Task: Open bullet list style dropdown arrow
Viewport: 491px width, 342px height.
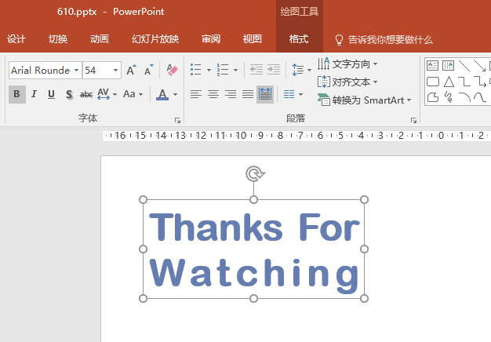Action: 209,70
